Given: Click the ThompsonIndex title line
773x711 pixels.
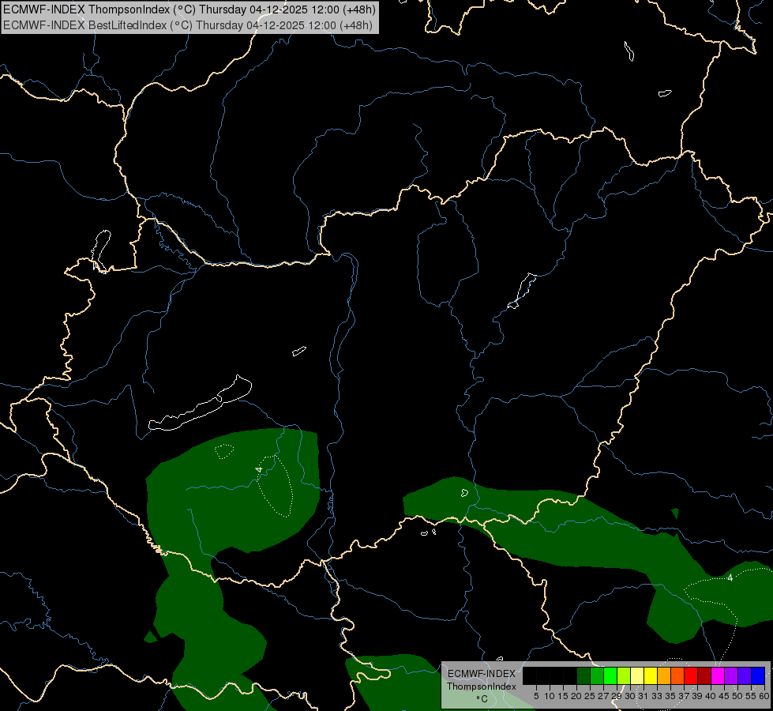Looking at the screenshot, I should (189, 9).
